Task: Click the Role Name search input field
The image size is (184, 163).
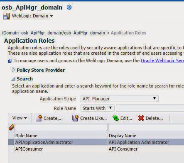Action: click(150, 108)
